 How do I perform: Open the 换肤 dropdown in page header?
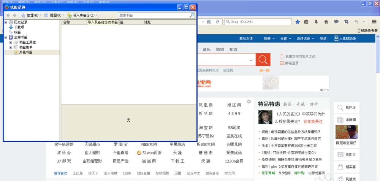click(269, 38)
